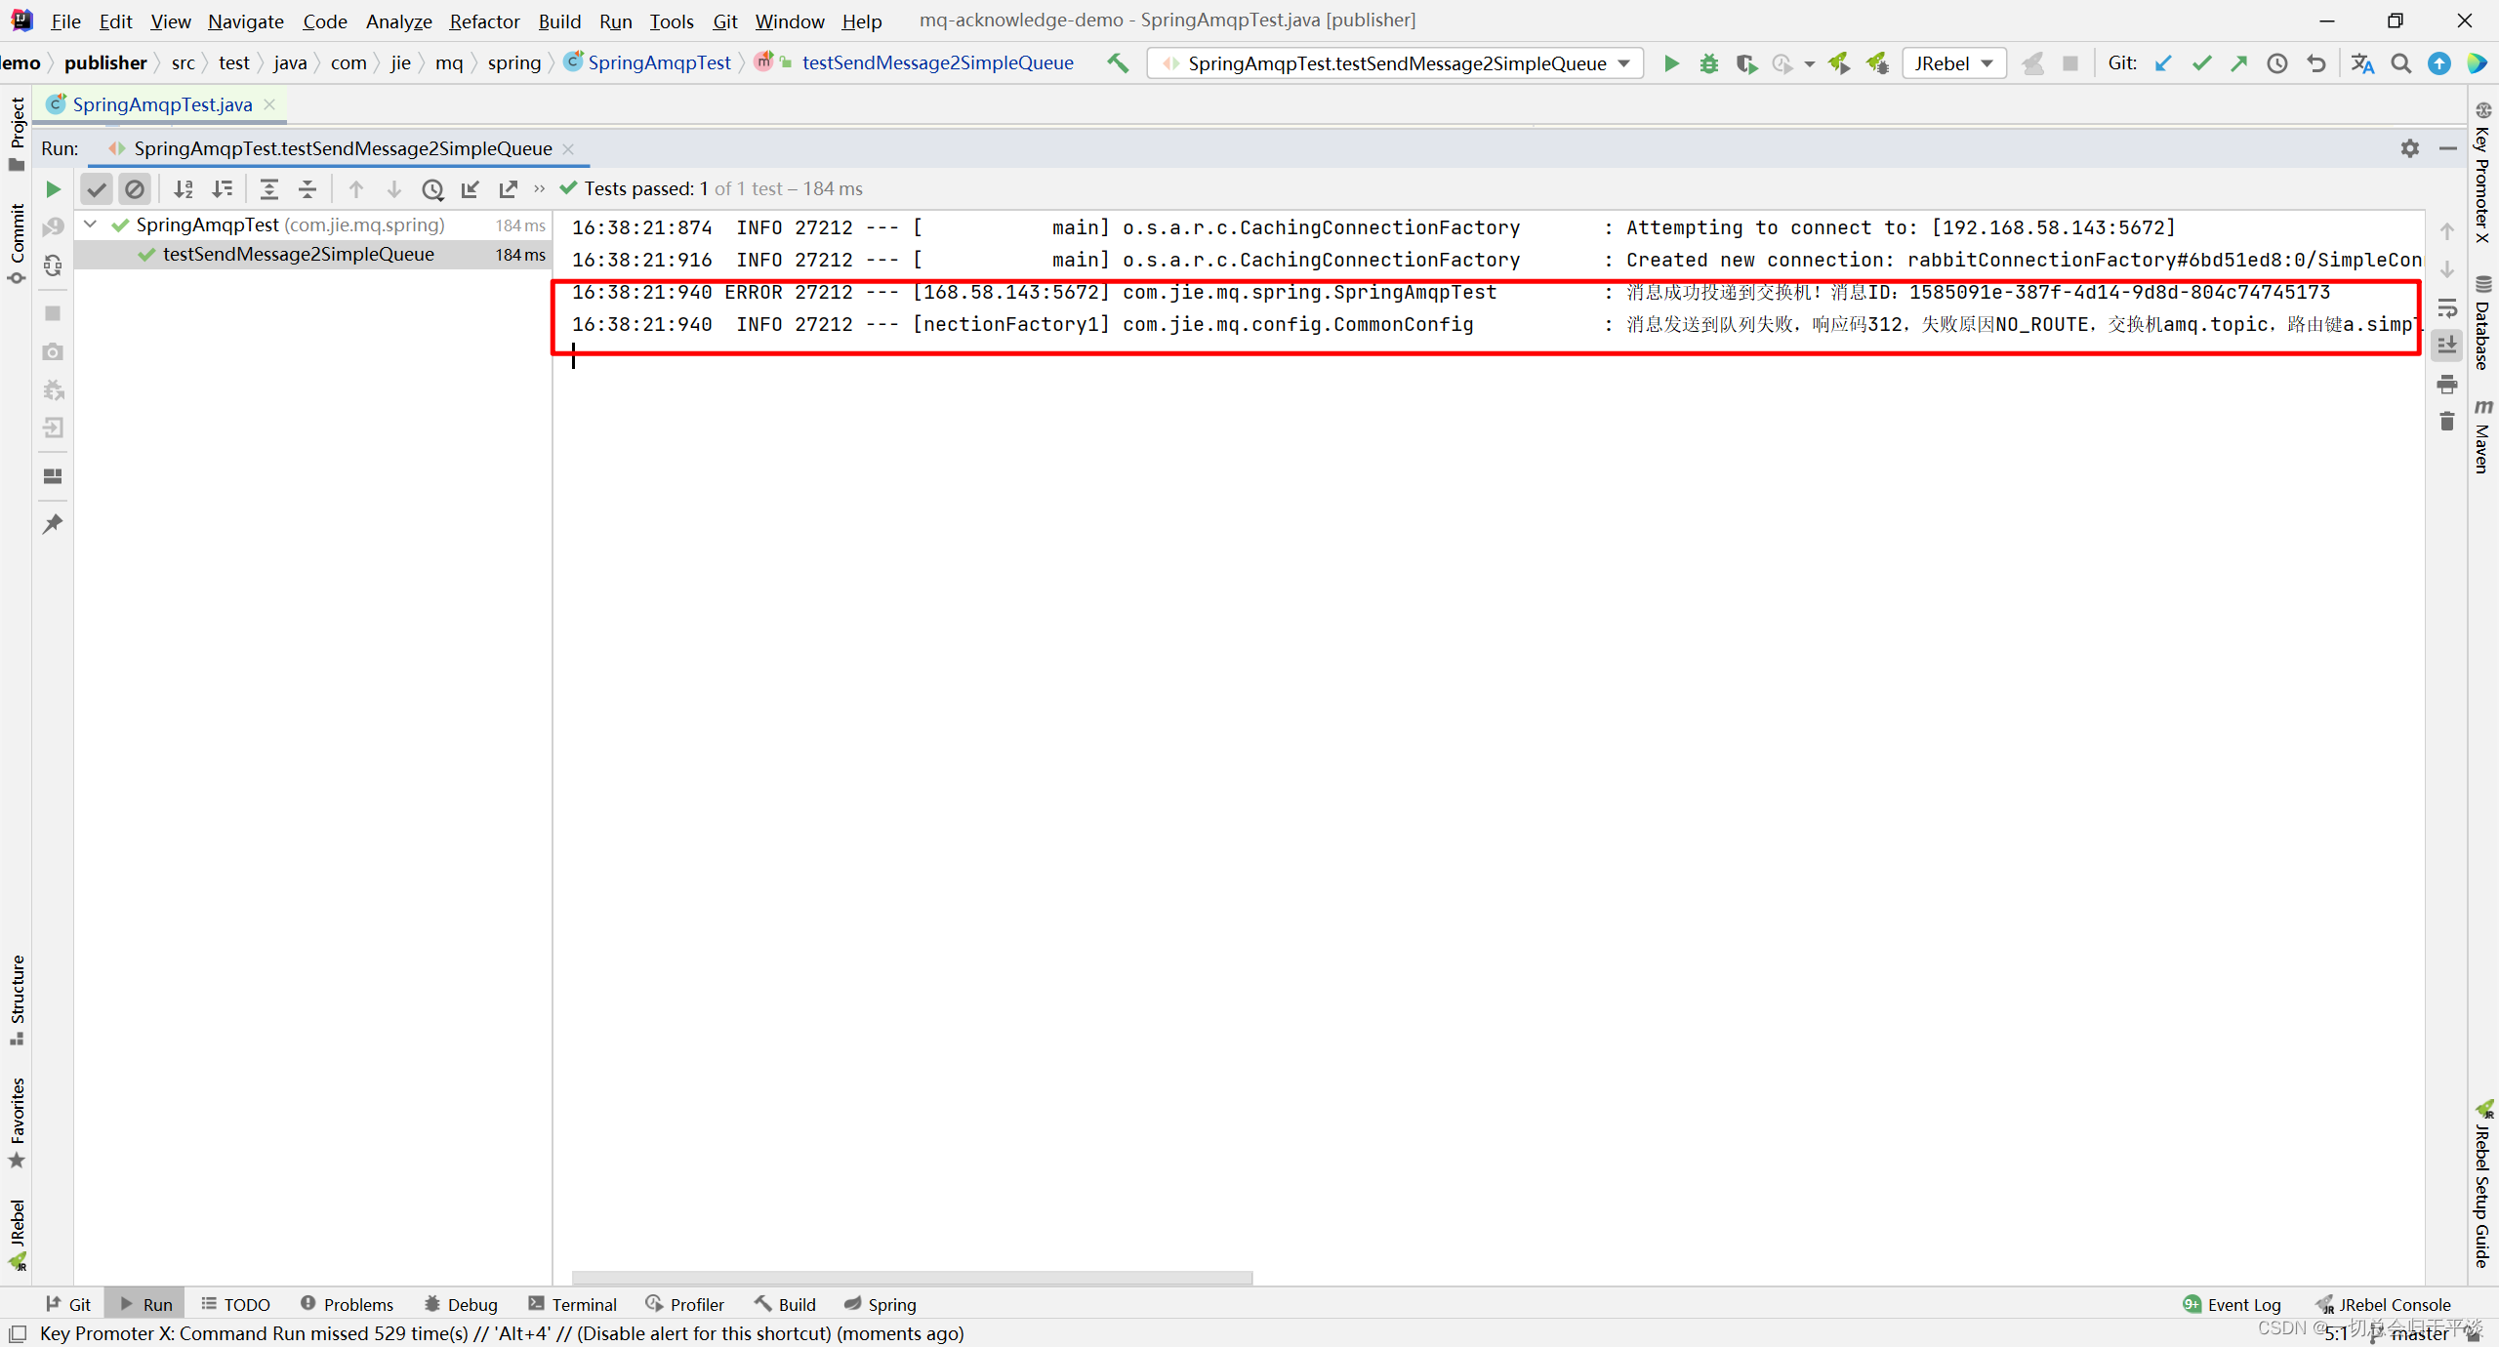Clear all console output trash icon

(2447, 422)
